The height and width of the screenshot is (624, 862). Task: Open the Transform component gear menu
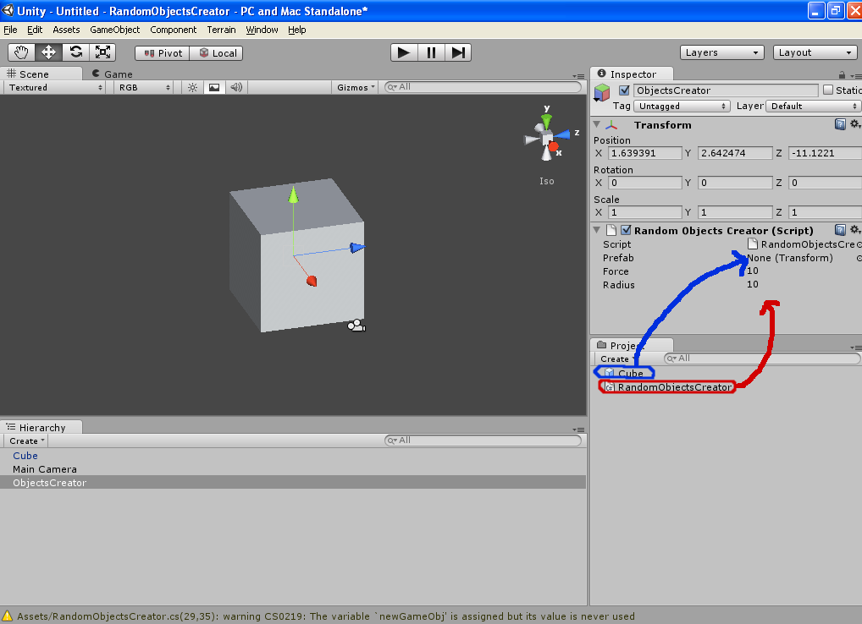point(855,123)
